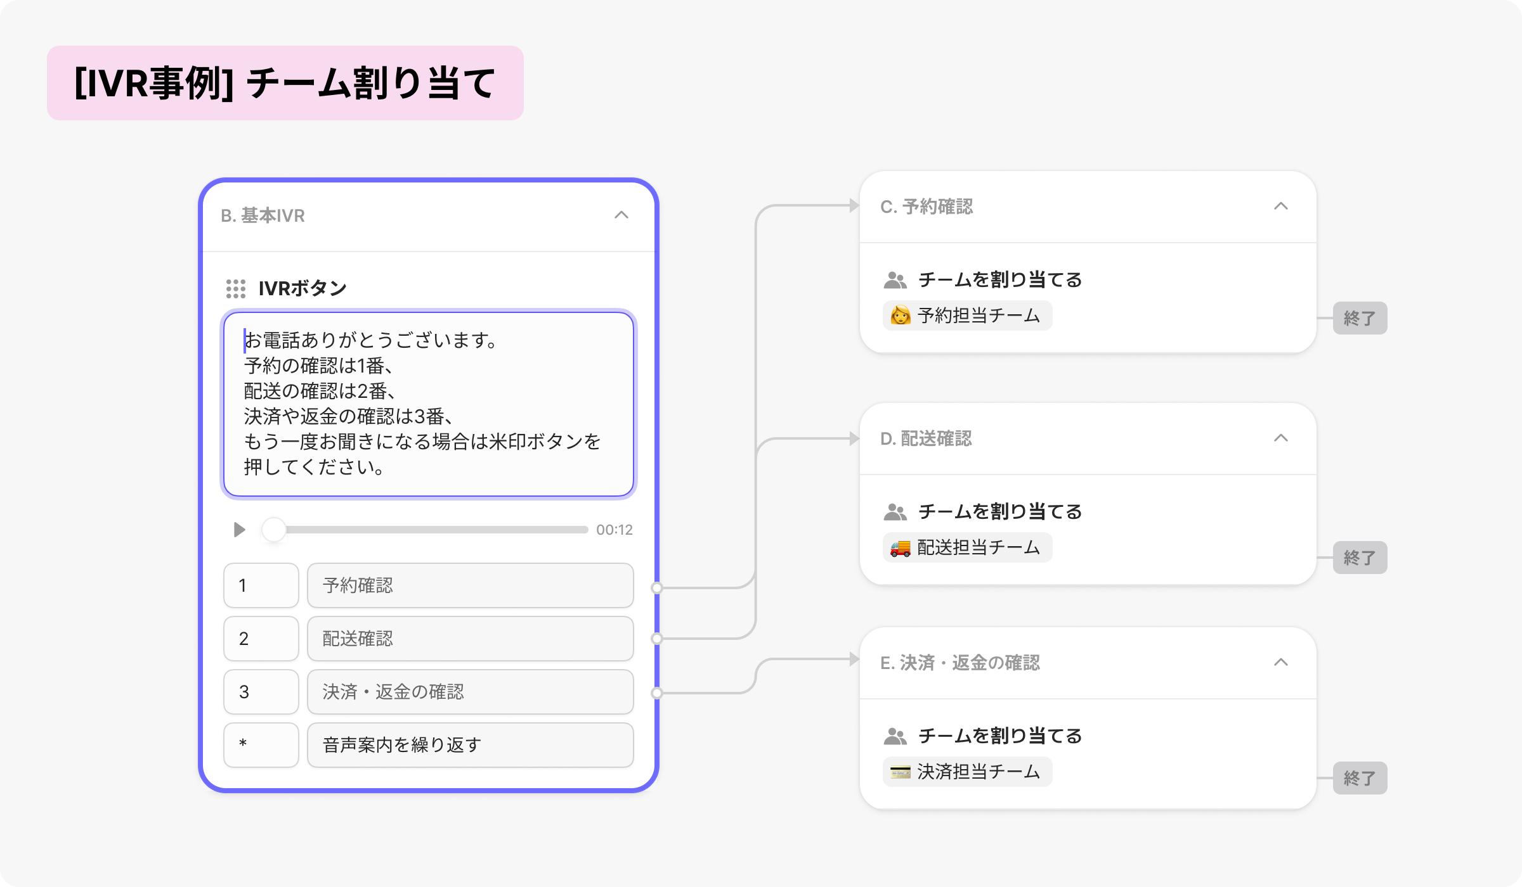Click the IVRボタン keypad grid icon

[236, 289]
